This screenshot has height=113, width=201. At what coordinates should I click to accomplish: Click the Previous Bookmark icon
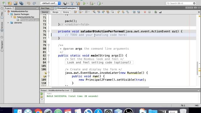(118, 12)
